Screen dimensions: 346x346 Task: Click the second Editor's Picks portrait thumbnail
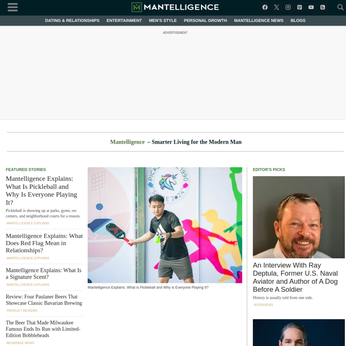tap(299, 333)
